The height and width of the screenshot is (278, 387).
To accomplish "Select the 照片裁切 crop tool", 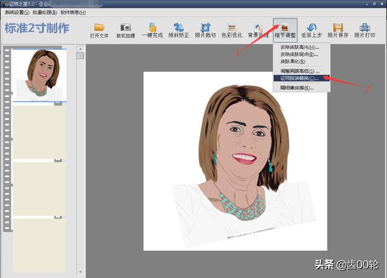I will click(x=206, y=28).
